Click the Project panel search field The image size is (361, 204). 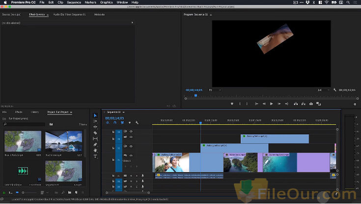tap(24, 124)
